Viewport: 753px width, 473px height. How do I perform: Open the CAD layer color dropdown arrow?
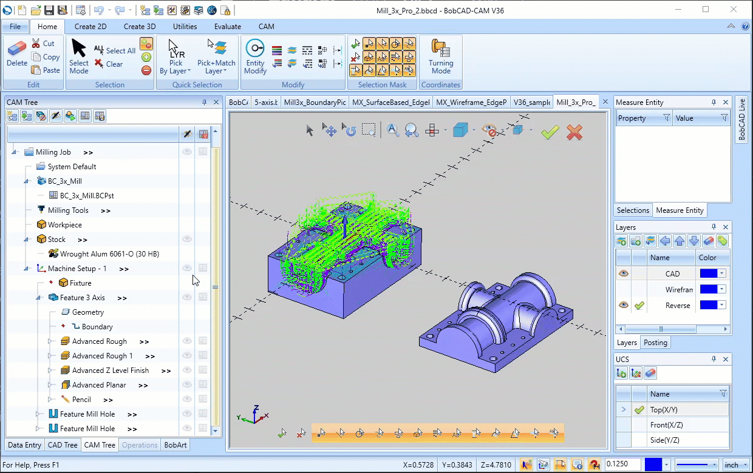coord(721,273)
